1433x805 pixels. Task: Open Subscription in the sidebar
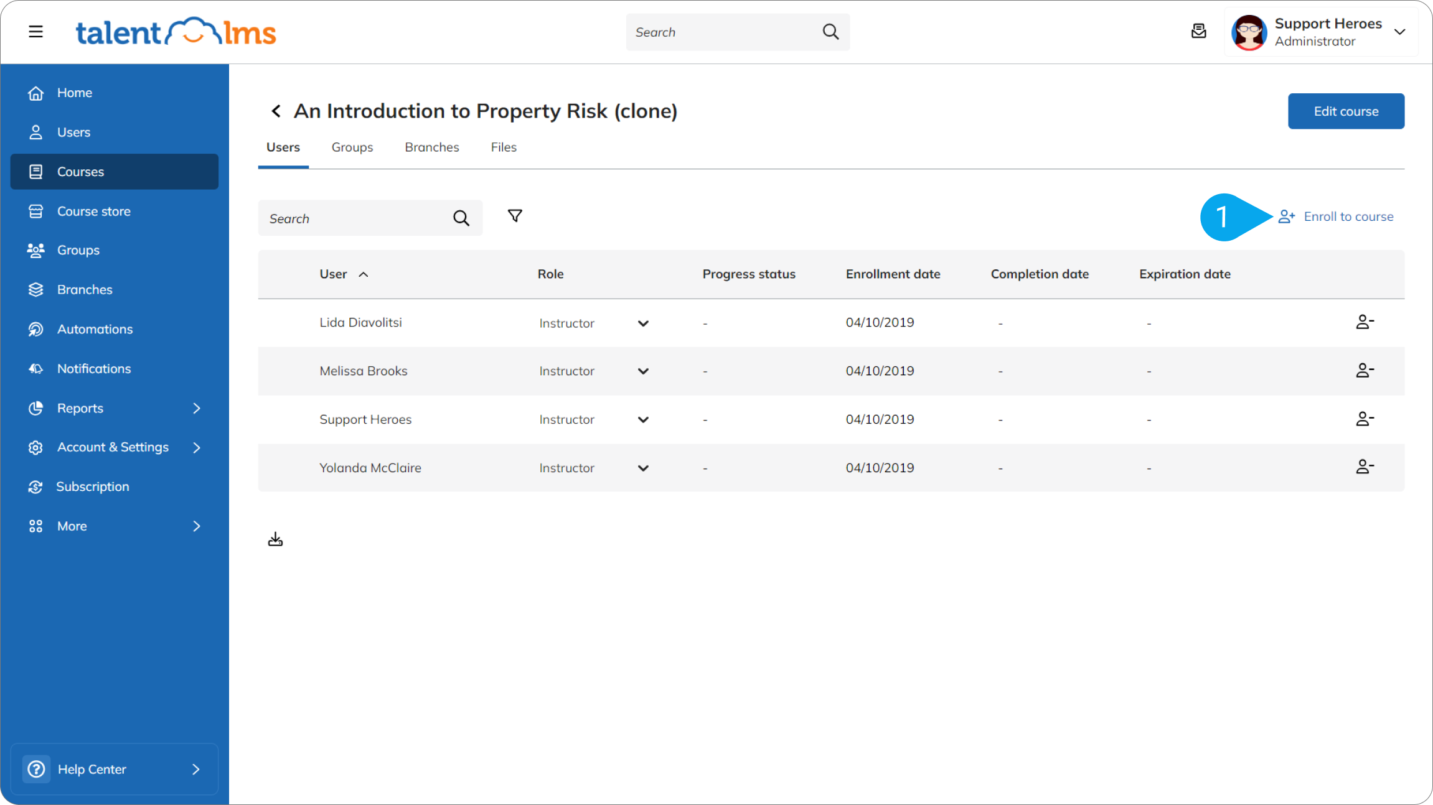(115, 486)
